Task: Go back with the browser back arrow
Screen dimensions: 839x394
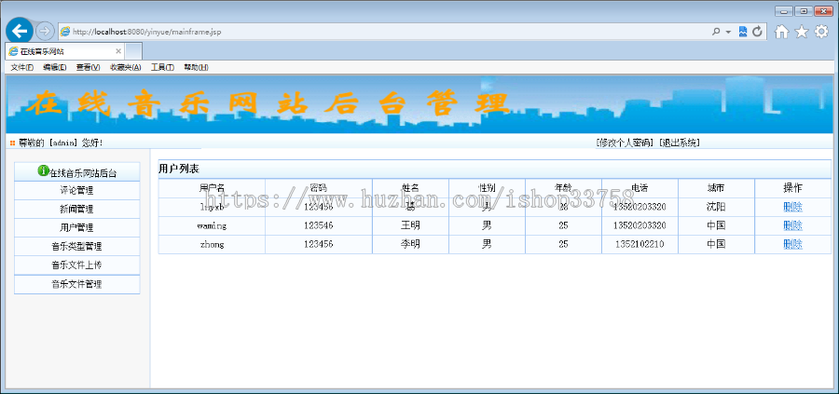Action: (x=20, y=31)
